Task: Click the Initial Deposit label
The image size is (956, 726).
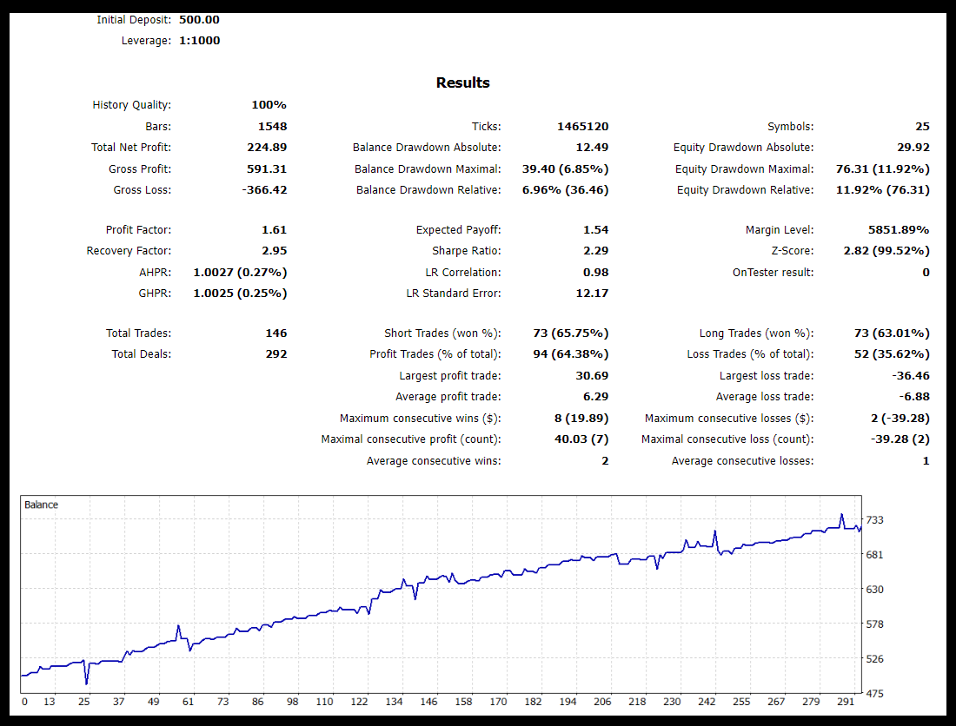Action: (134, 19)
